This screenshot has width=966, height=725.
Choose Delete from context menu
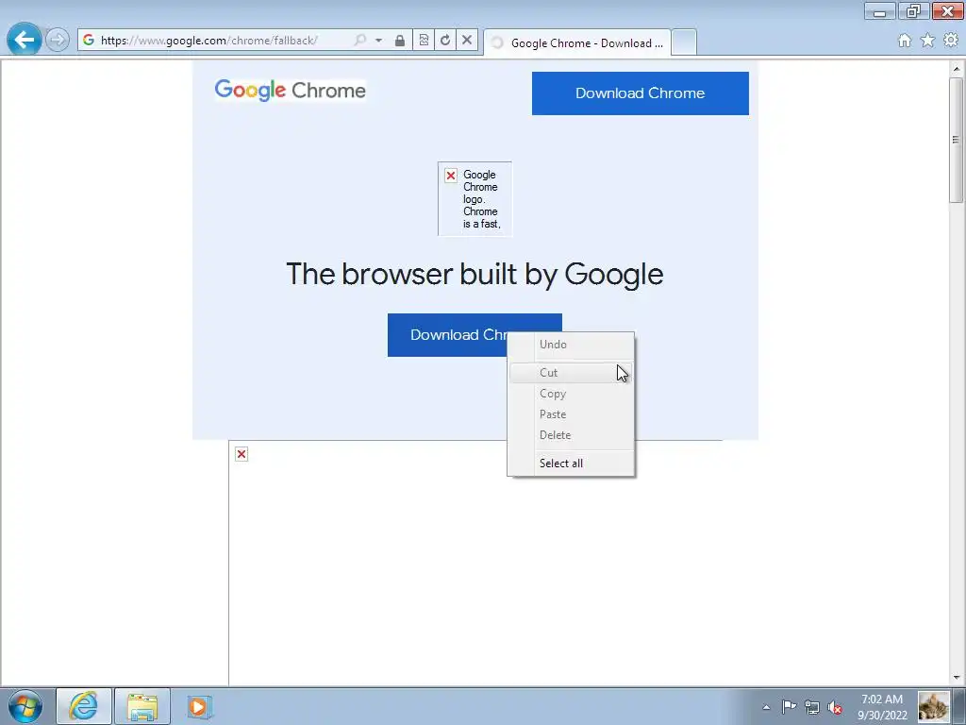coord(571,435)
